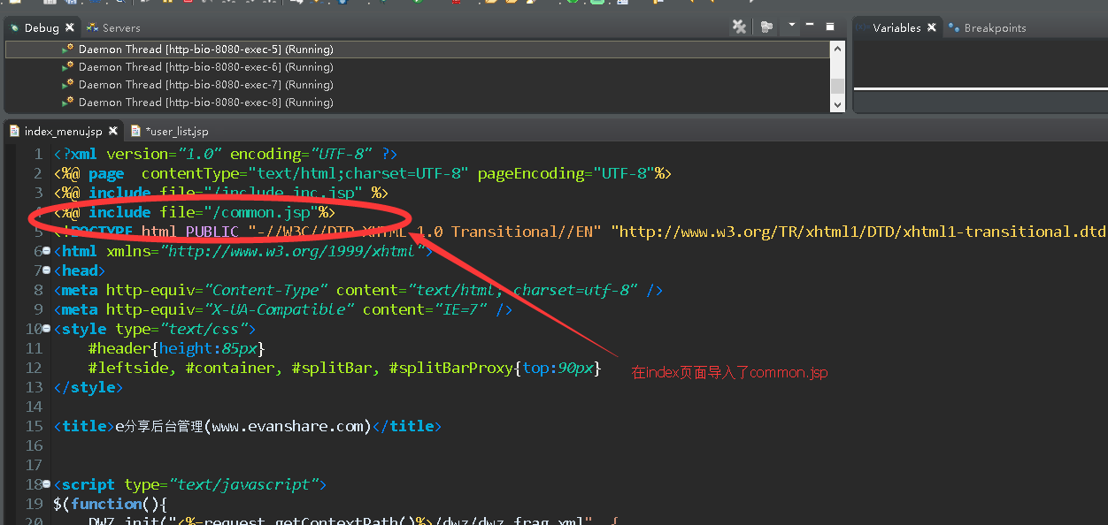Image resolution: width=1108 pixels, height=525 pixels.
Task: Click the Debug list scrollbar thumb
Action: pos(837,86)
